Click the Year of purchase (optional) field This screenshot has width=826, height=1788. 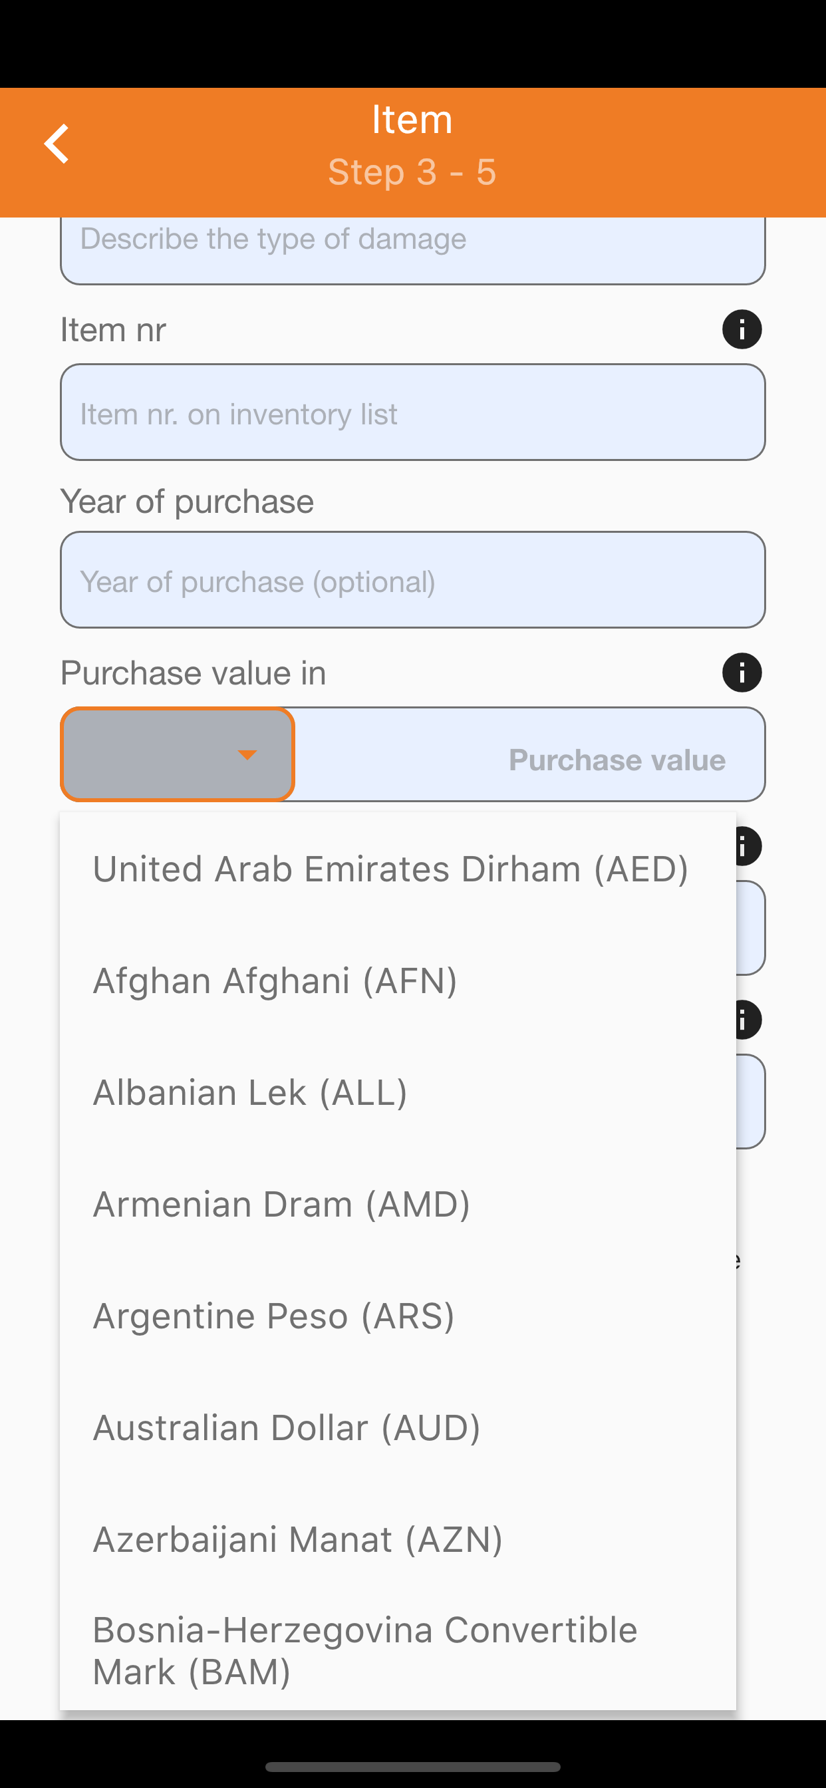click(413, 580)
